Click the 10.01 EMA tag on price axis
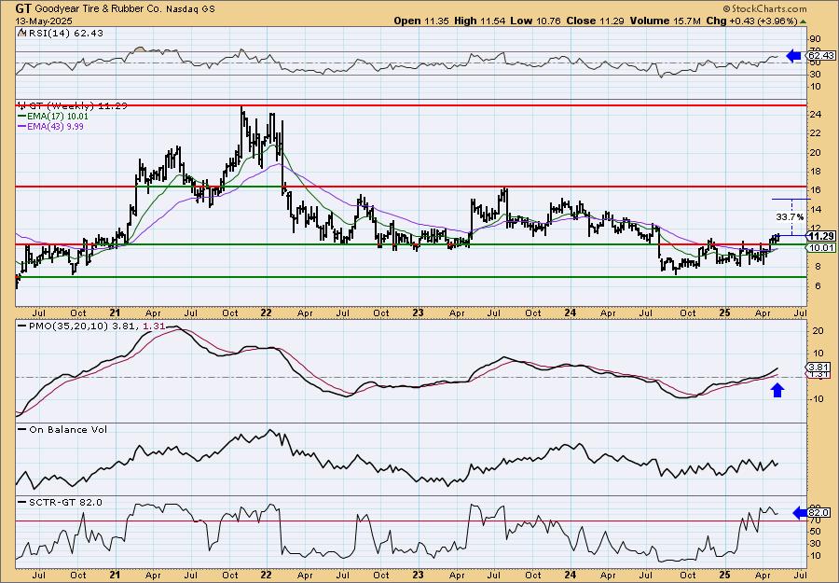The width and height of the screenshot is (839, 583). 821,247
